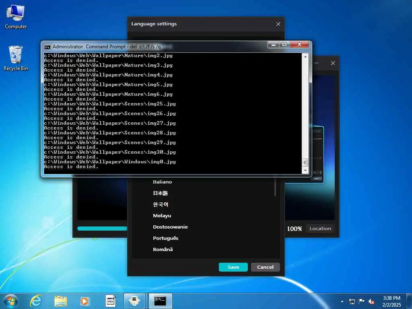The image size is (412, 309).
Task: Open the Recycle Bin desktop icon
Action: pyautogui.click(x=16, y=58)
